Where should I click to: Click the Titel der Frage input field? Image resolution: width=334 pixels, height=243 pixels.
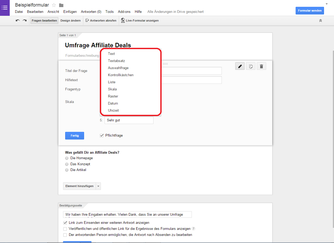[191, 71]
